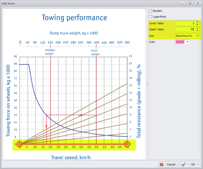
Task: Increase Upper Value with the up arrow
Action: (x=197, y=28)
